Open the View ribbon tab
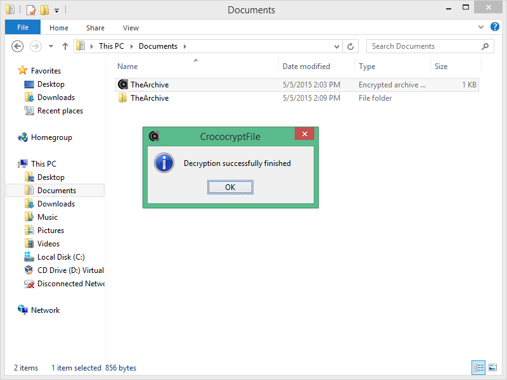Viewport: 507px width, 380px height. coord(131,28)
